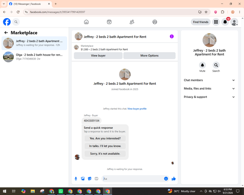This screenshot has height=195, width=244.
Task: Click the sticker icon in composer
Action: click(90, 179)
